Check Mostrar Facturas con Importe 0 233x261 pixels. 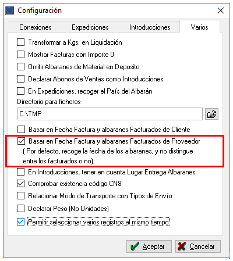(21, 55)
